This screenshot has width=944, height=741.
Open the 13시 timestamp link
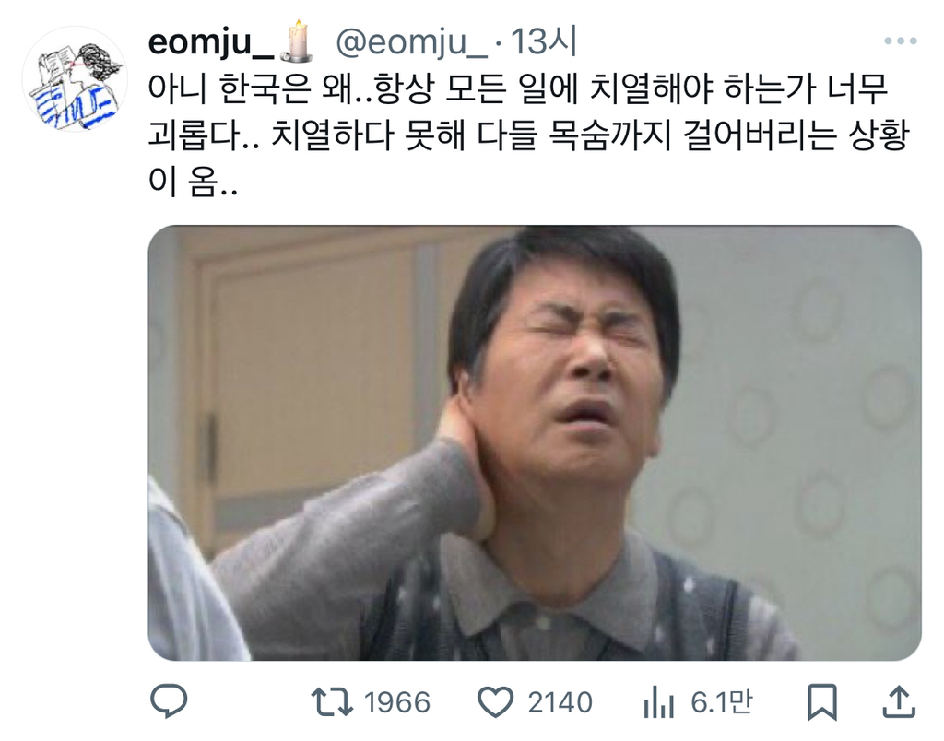point(544,41)
